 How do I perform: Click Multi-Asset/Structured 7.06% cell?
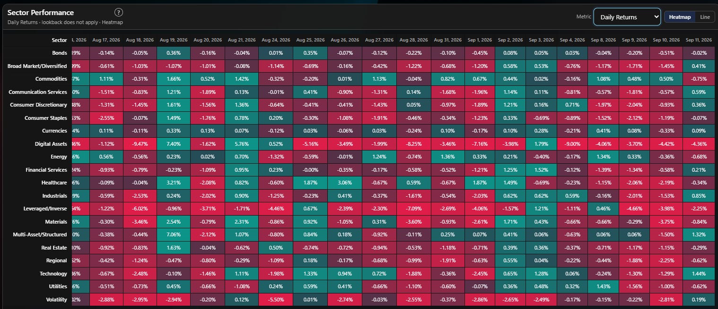[x=174, y=234]
